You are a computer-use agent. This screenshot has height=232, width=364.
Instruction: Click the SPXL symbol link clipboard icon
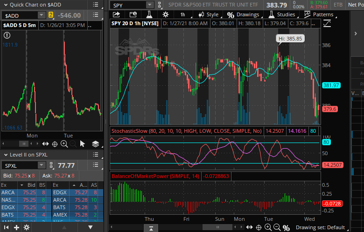[51, 165]
